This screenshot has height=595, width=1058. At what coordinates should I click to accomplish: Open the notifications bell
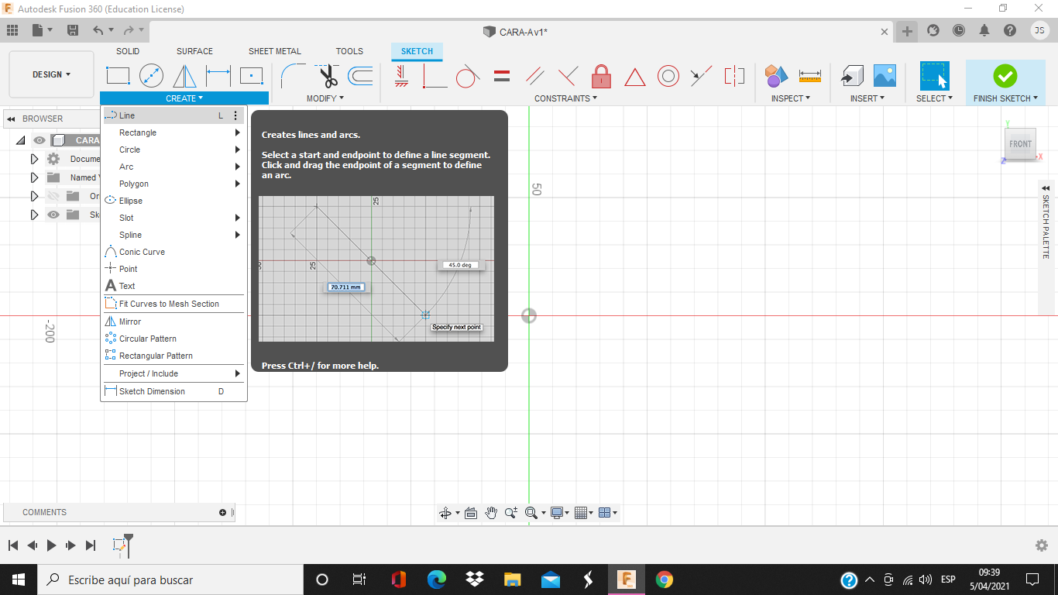(984, 30)
